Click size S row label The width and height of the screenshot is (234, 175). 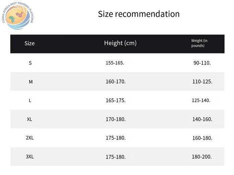30,63
